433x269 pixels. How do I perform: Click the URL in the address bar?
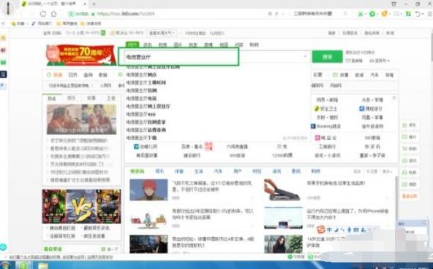[x=125, y=14]
